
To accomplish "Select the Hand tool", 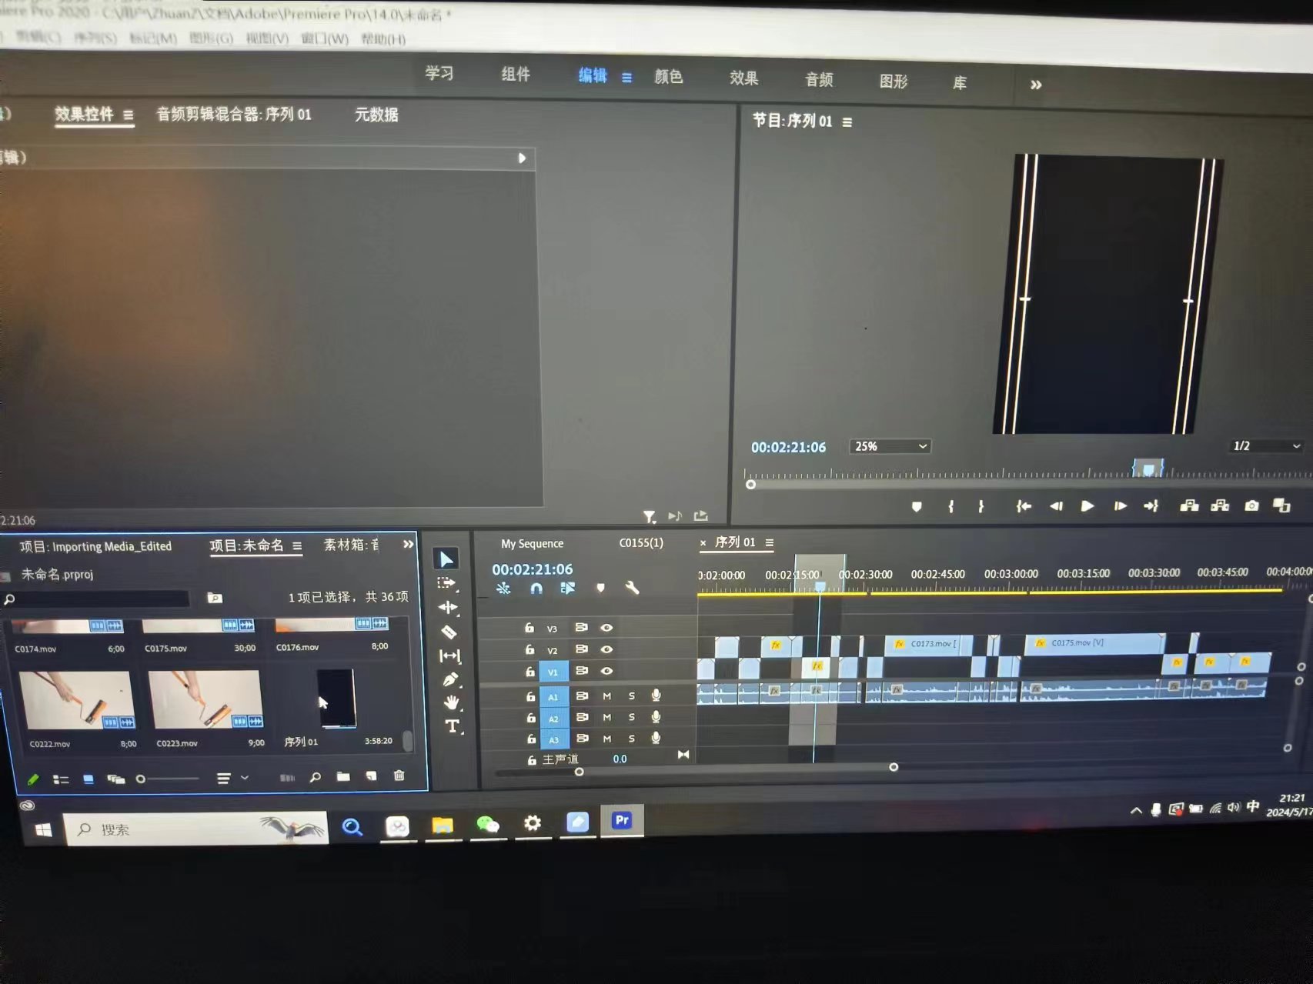I will pyautogui.click(x=451, y=702).
